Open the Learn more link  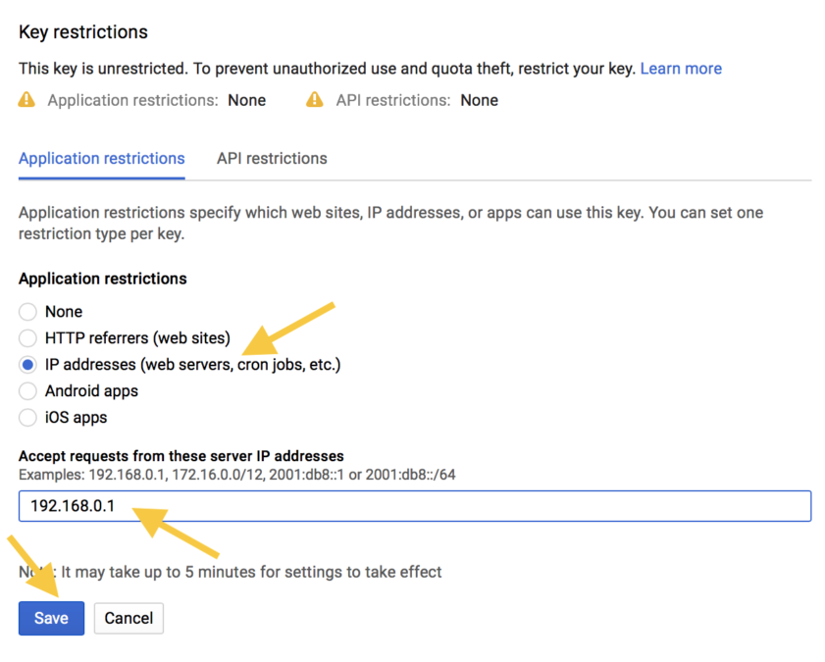[x=681, y=69]
